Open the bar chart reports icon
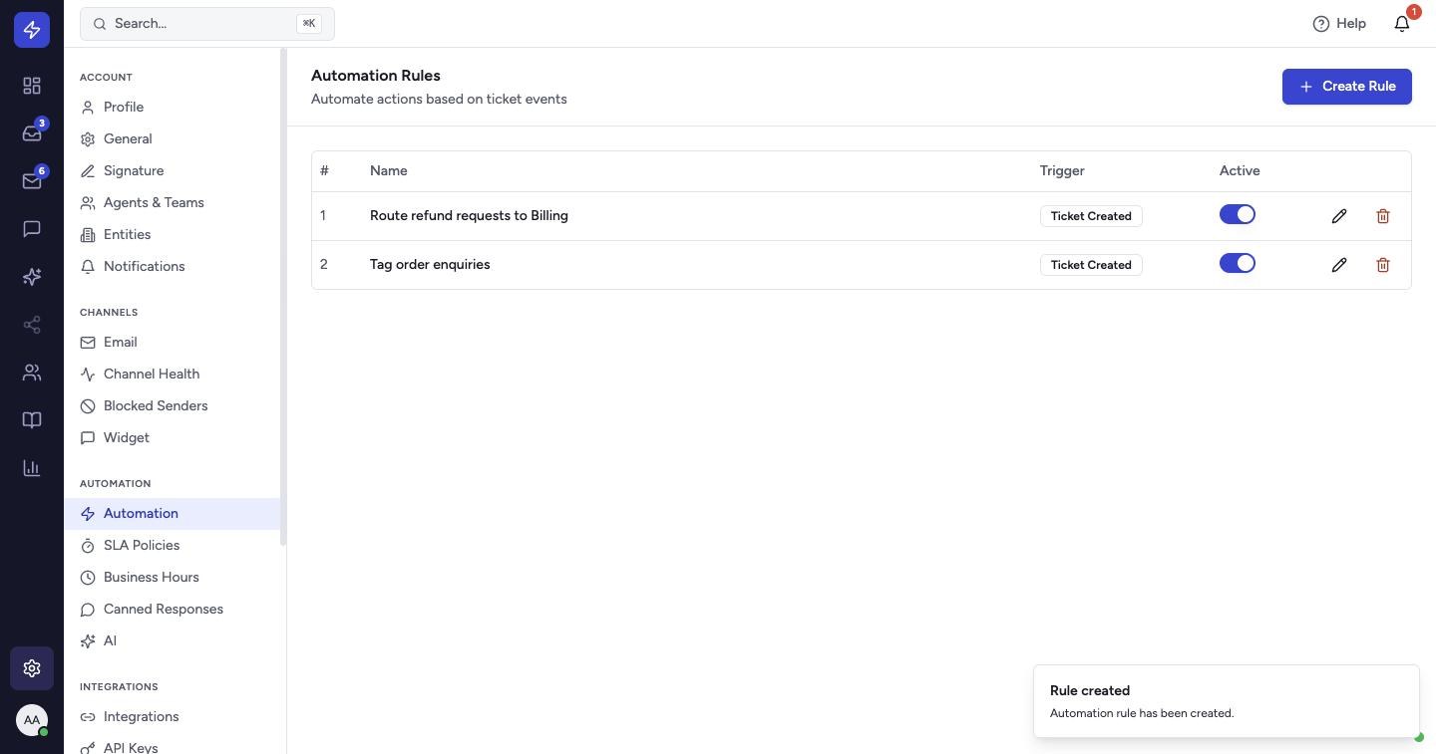The image size is (1436, 754). coord(32,468)
